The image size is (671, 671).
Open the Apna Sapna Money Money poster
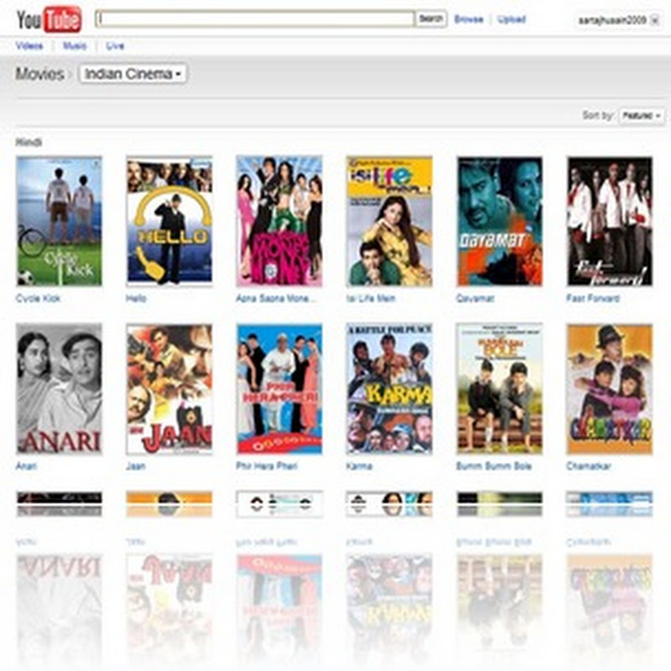[279, 221]
